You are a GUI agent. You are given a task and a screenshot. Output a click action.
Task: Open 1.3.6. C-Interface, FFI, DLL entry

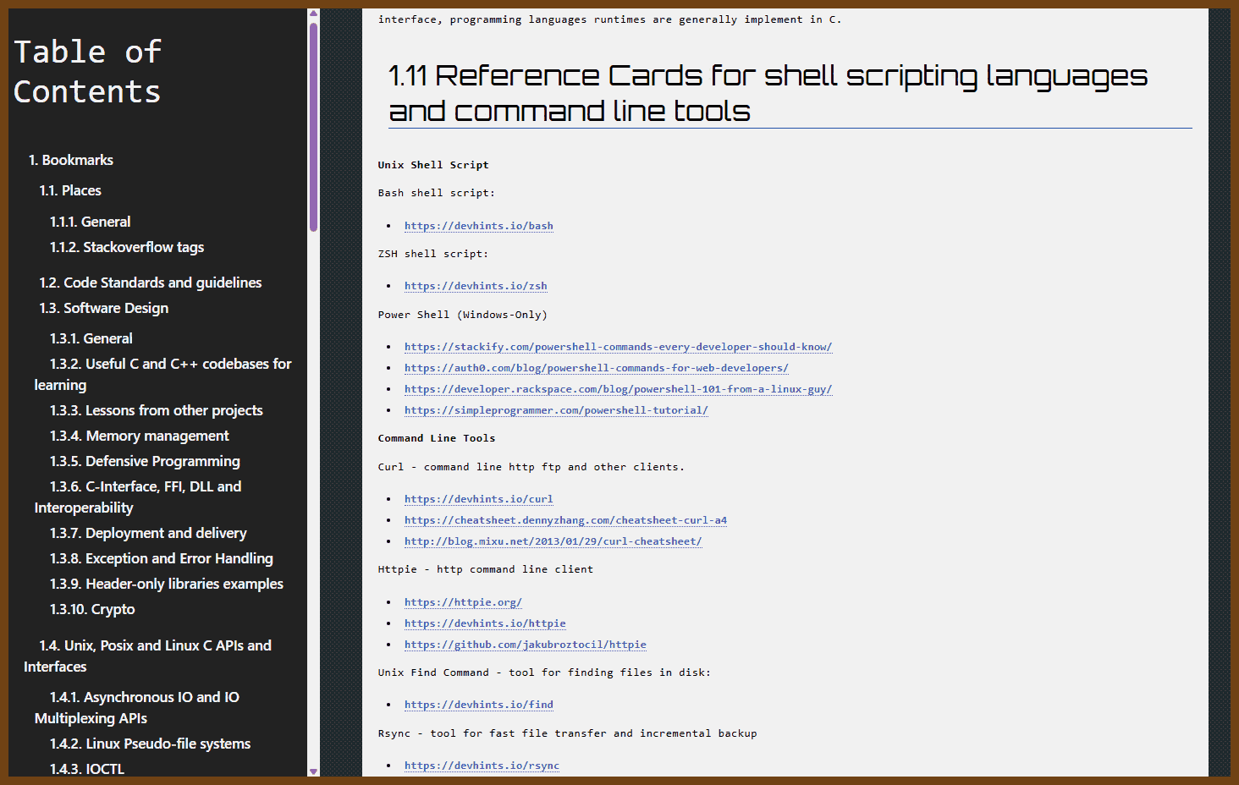(138, 497)
